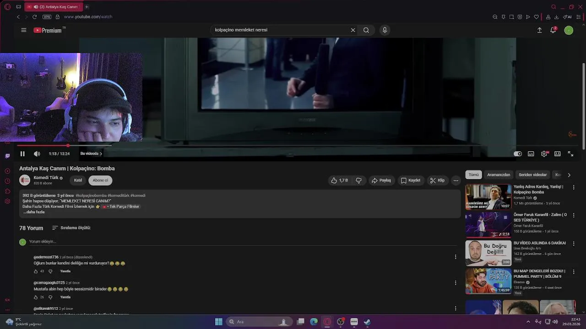This screenshot has height=329, width=586.
Task: Like the video with 1,7 B
Action: coord(340,180)
